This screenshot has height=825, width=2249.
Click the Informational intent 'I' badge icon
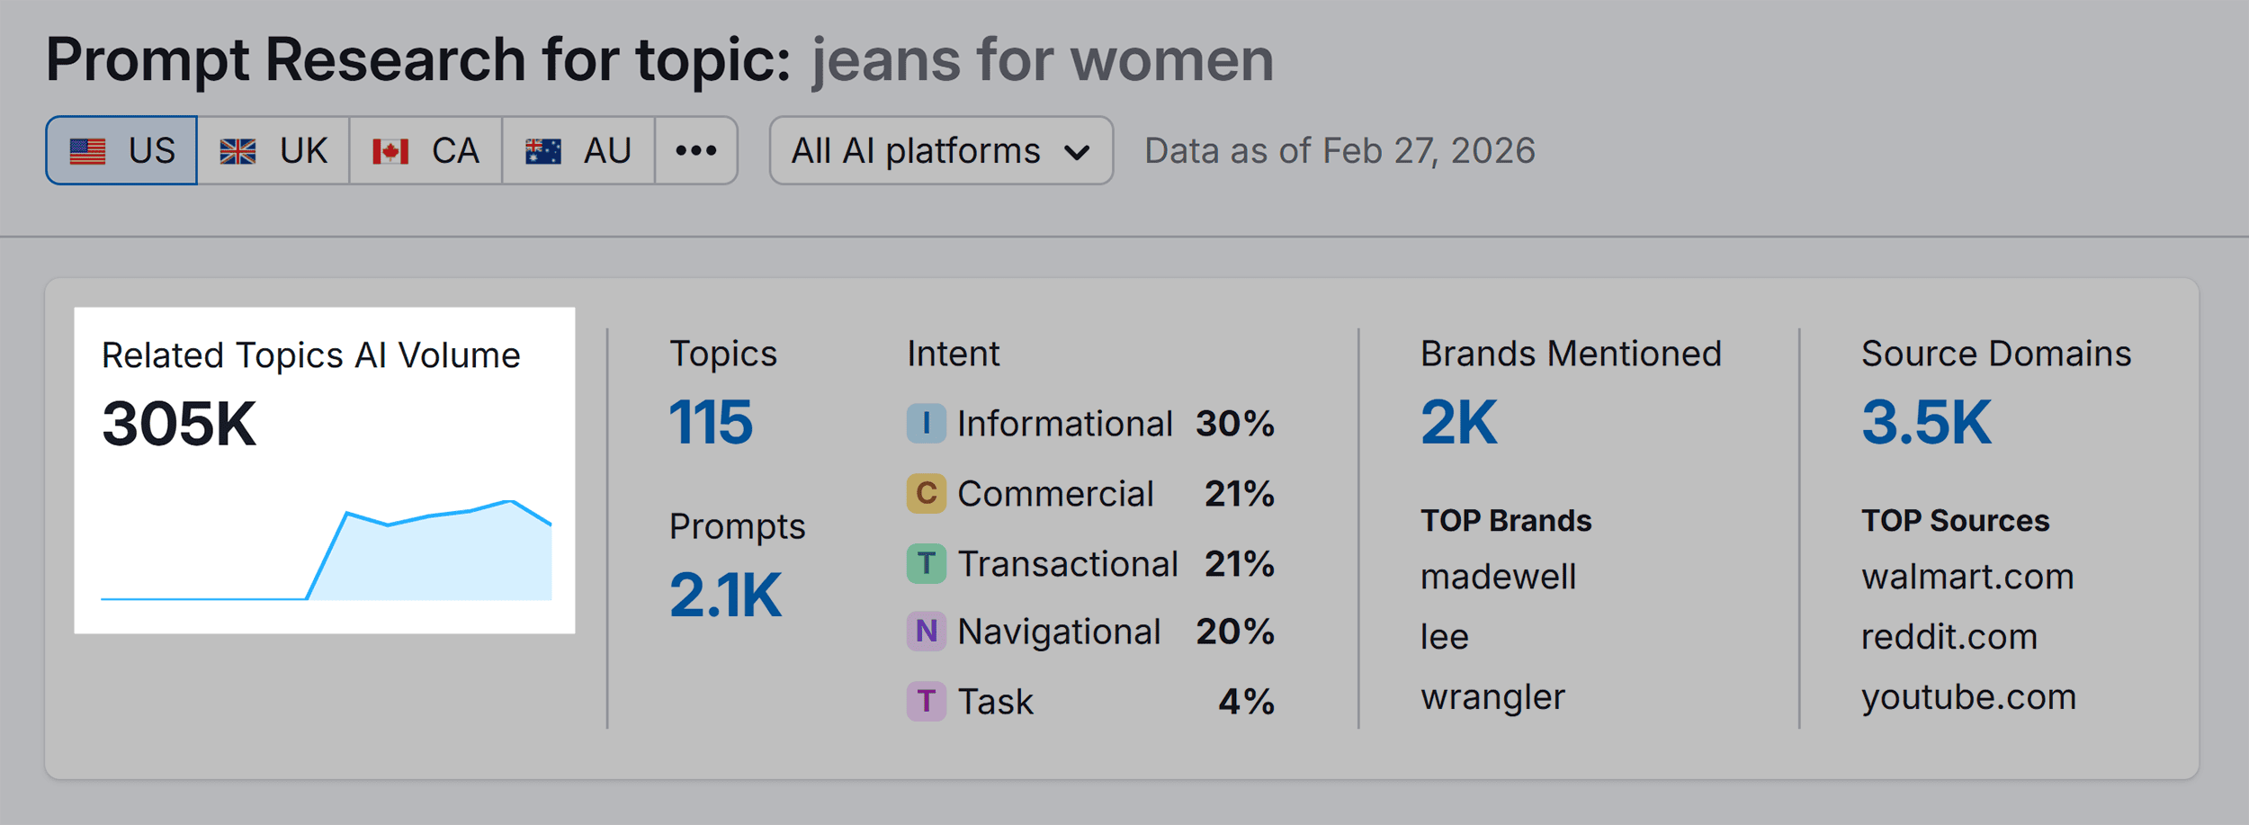click(926, 423)
